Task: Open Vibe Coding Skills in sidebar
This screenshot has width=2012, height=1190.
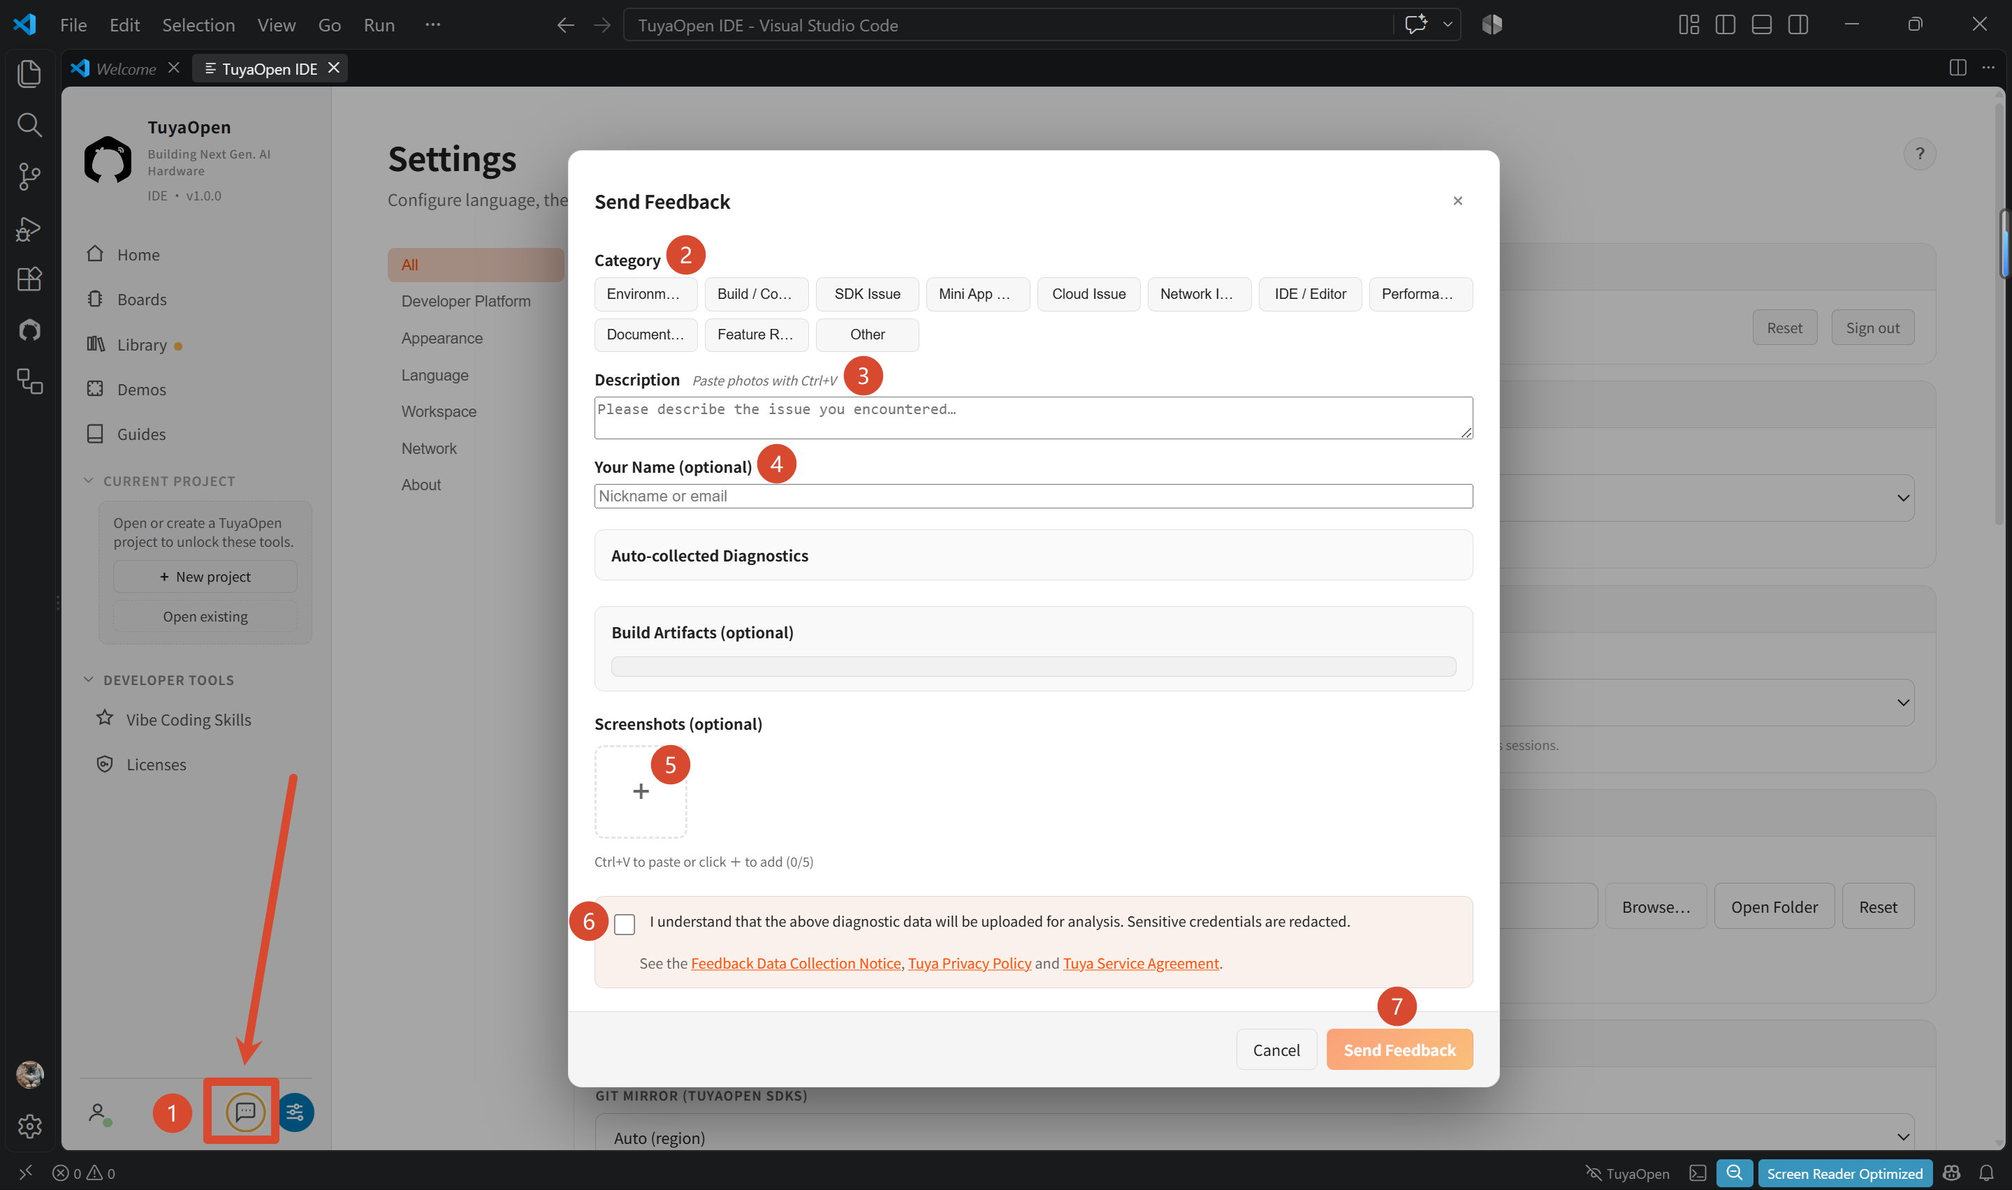Action: [173, 719]
